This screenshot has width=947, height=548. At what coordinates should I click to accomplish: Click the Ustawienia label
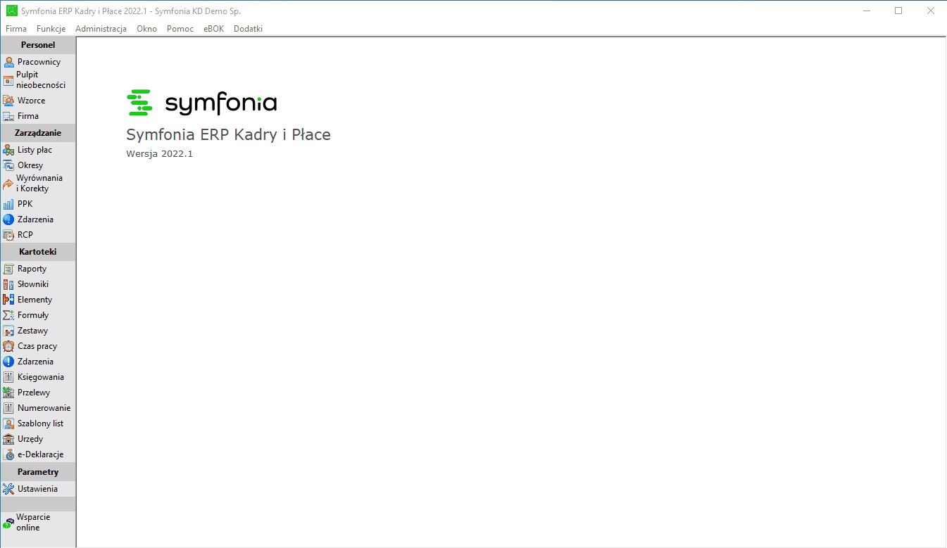[37, 489]
